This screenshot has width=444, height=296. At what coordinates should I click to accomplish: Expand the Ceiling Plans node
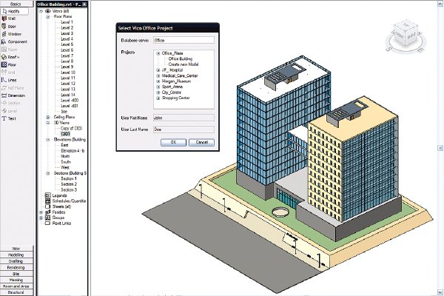tap(48, 117)
